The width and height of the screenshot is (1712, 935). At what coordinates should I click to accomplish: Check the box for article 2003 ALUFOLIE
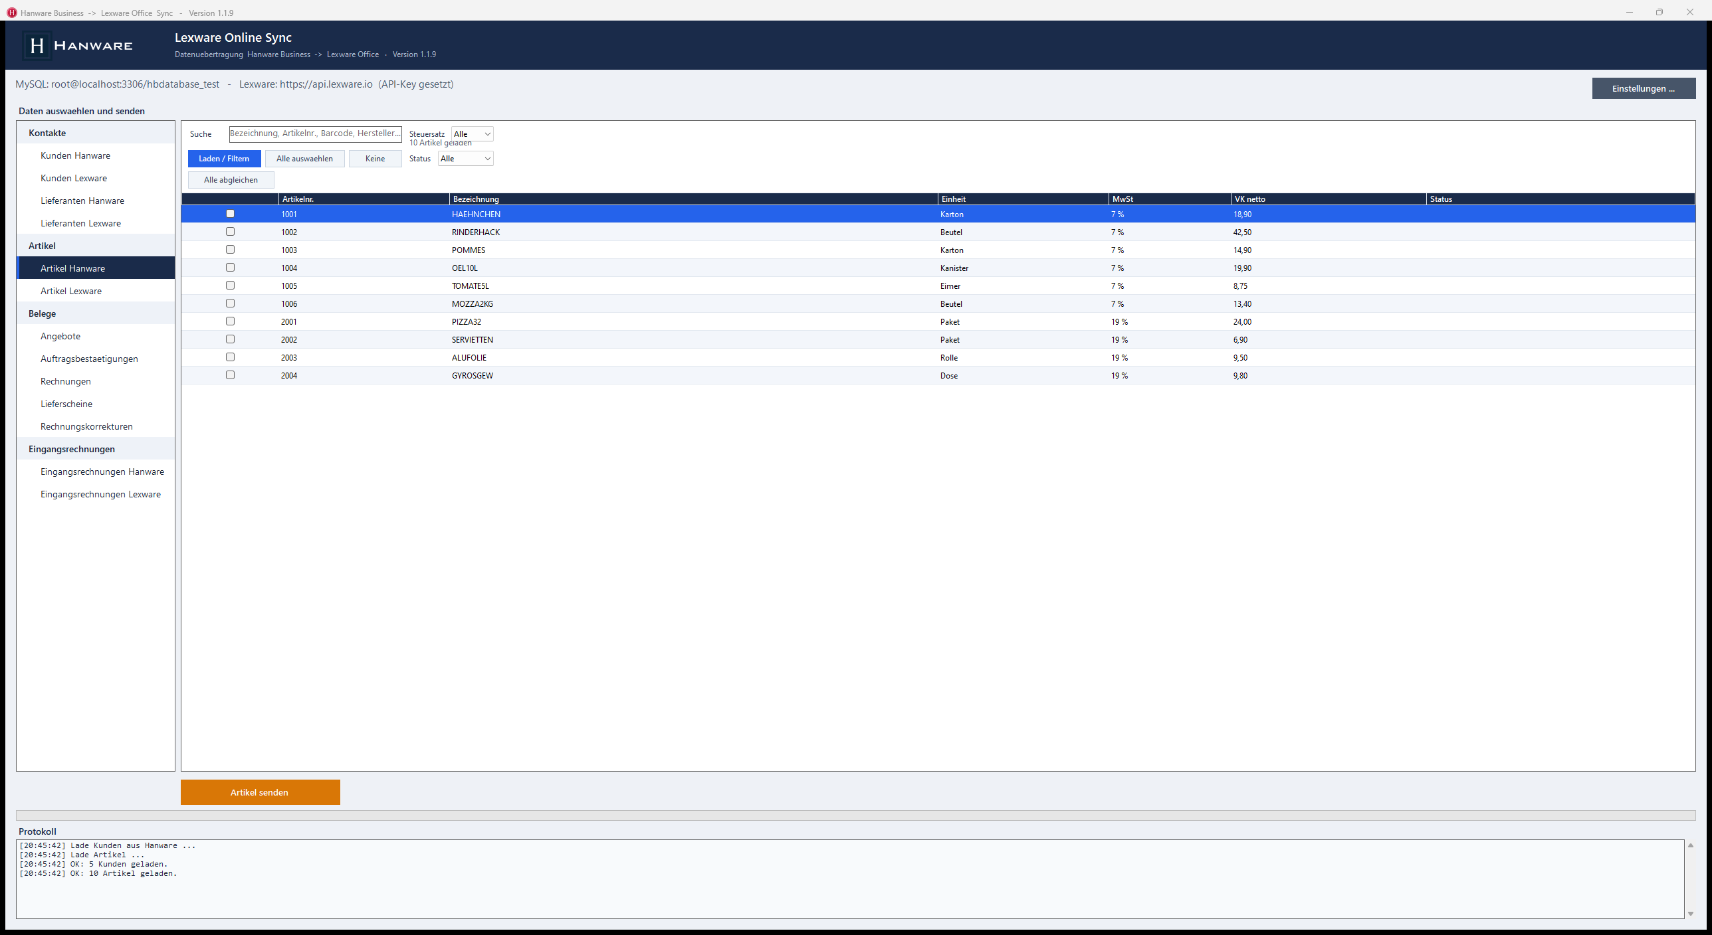230,357
